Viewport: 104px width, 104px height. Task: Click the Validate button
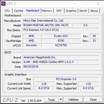coord(73,100)
